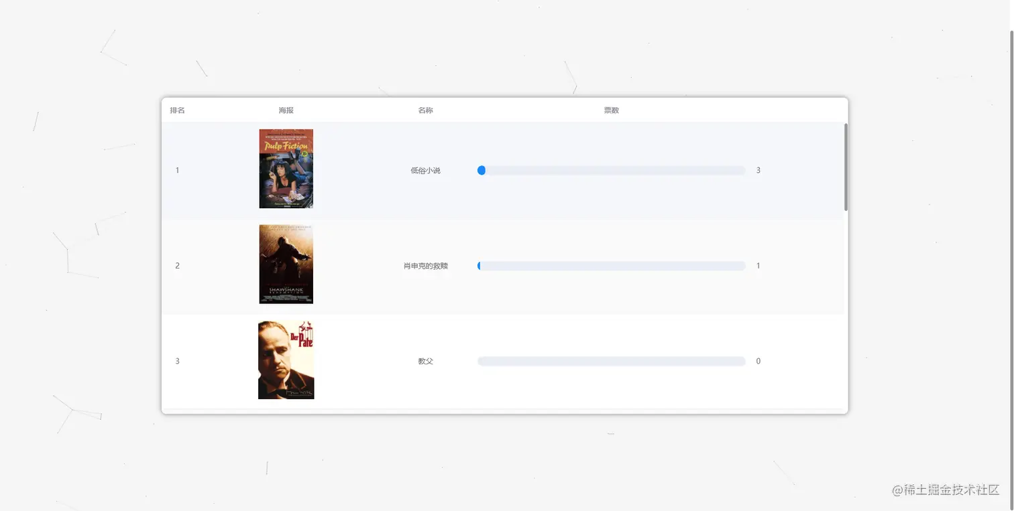Click the Godfather (Der Pate) poster

coord(286,360)
